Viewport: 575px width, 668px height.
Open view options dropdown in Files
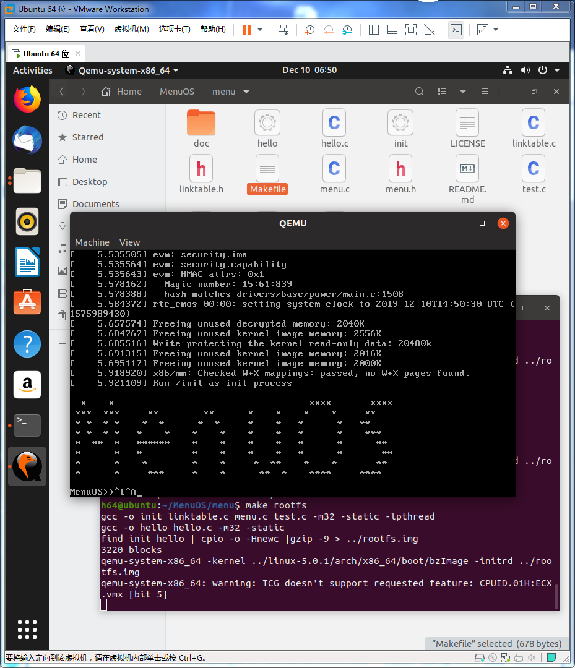click(463, 92)
